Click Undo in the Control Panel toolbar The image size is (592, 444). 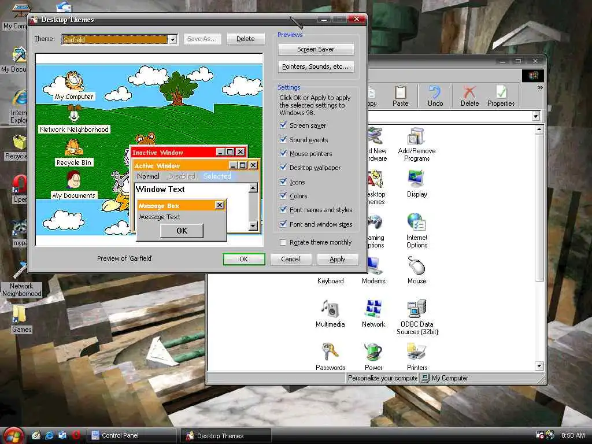point(435,97)
